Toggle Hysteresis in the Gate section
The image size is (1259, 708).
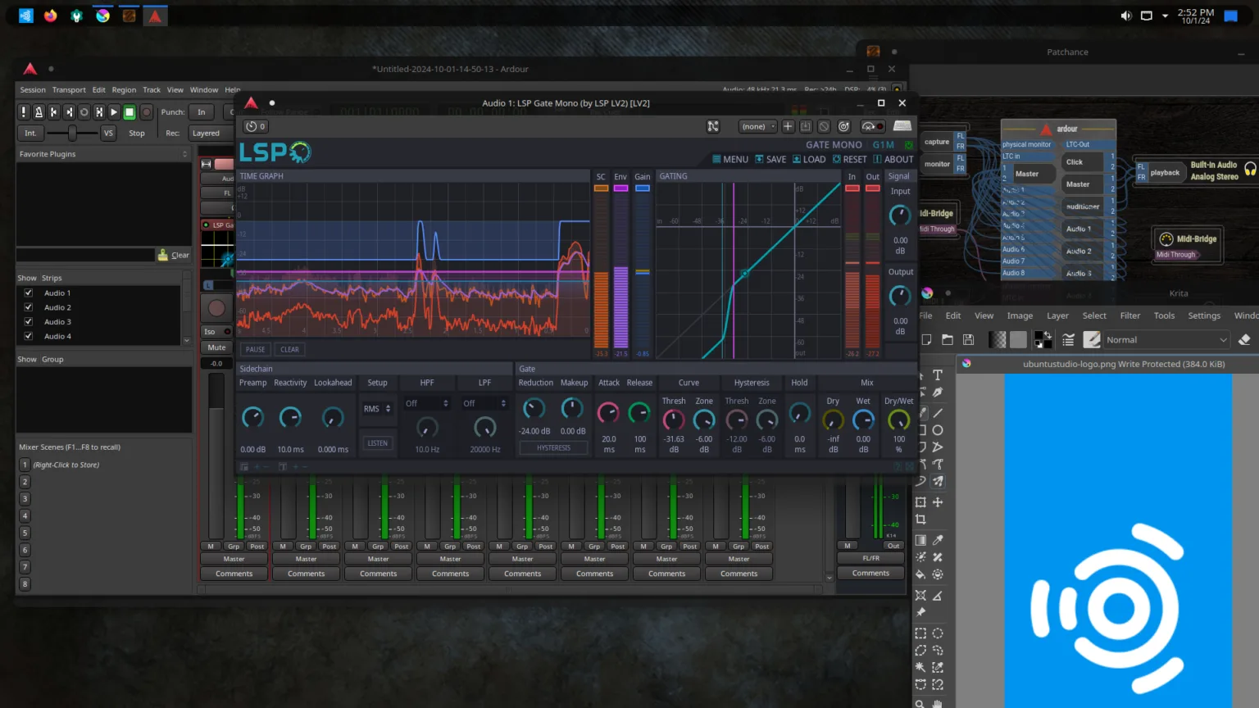point(553,447)
